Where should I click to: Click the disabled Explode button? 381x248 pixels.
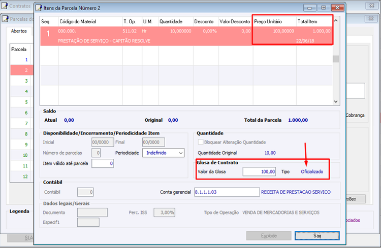click(x=269, y=236)
